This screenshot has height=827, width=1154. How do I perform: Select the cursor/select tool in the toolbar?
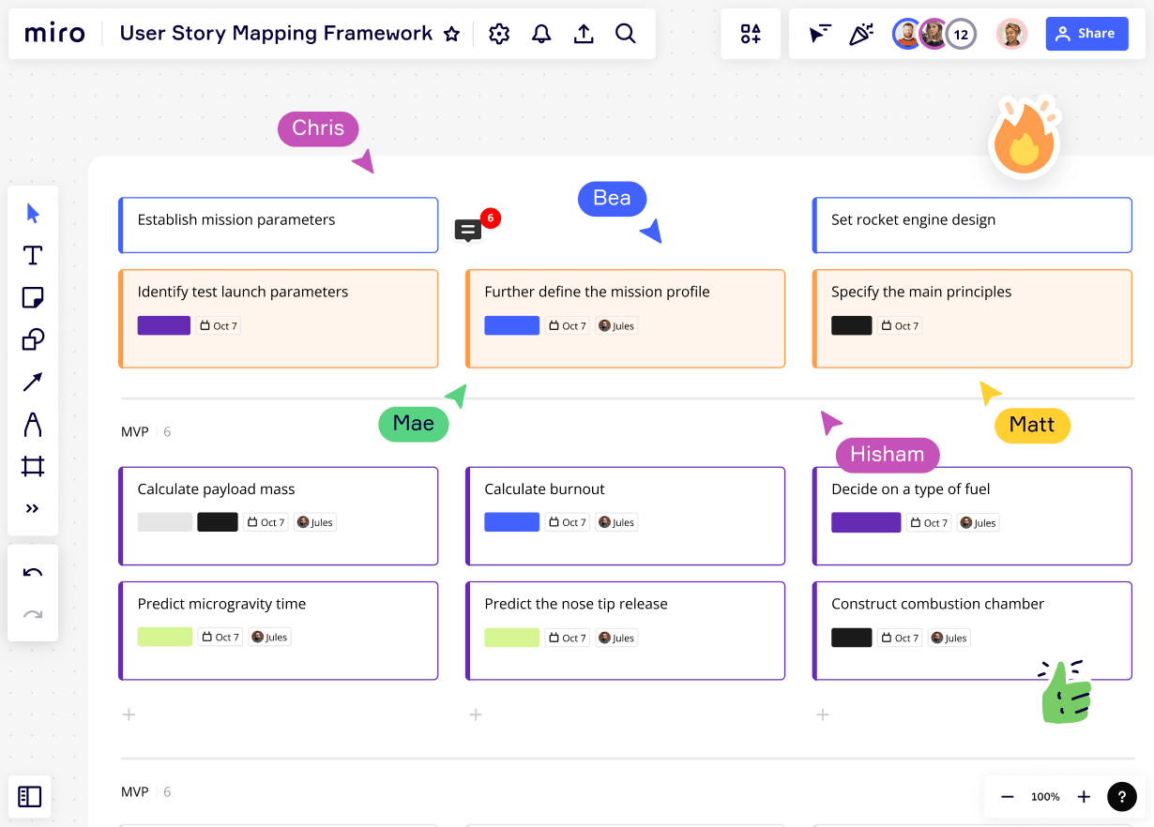32,213
